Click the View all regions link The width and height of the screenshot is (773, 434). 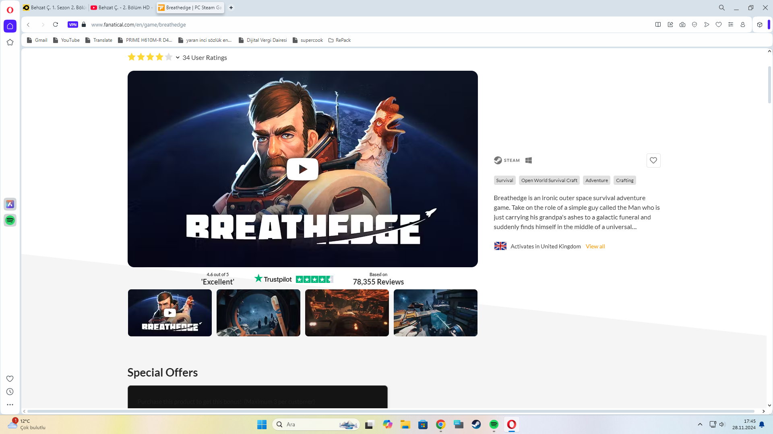click(x=595, y=246)
